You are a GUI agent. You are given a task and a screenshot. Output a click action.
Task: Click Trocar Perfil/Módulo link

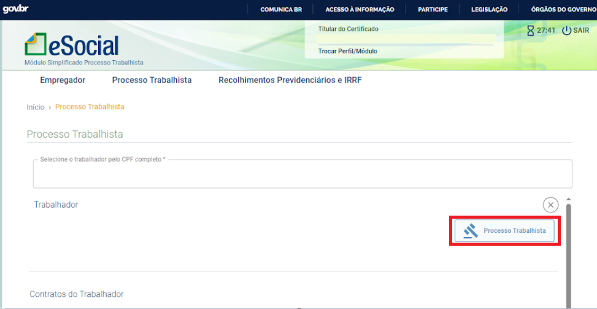348,52
